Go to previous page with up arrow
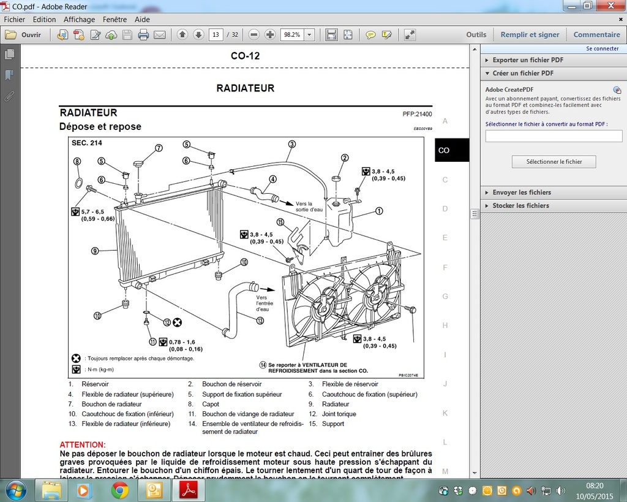Image resolution: width=627 pixels, height=502 pixels. tap(182, 35)
